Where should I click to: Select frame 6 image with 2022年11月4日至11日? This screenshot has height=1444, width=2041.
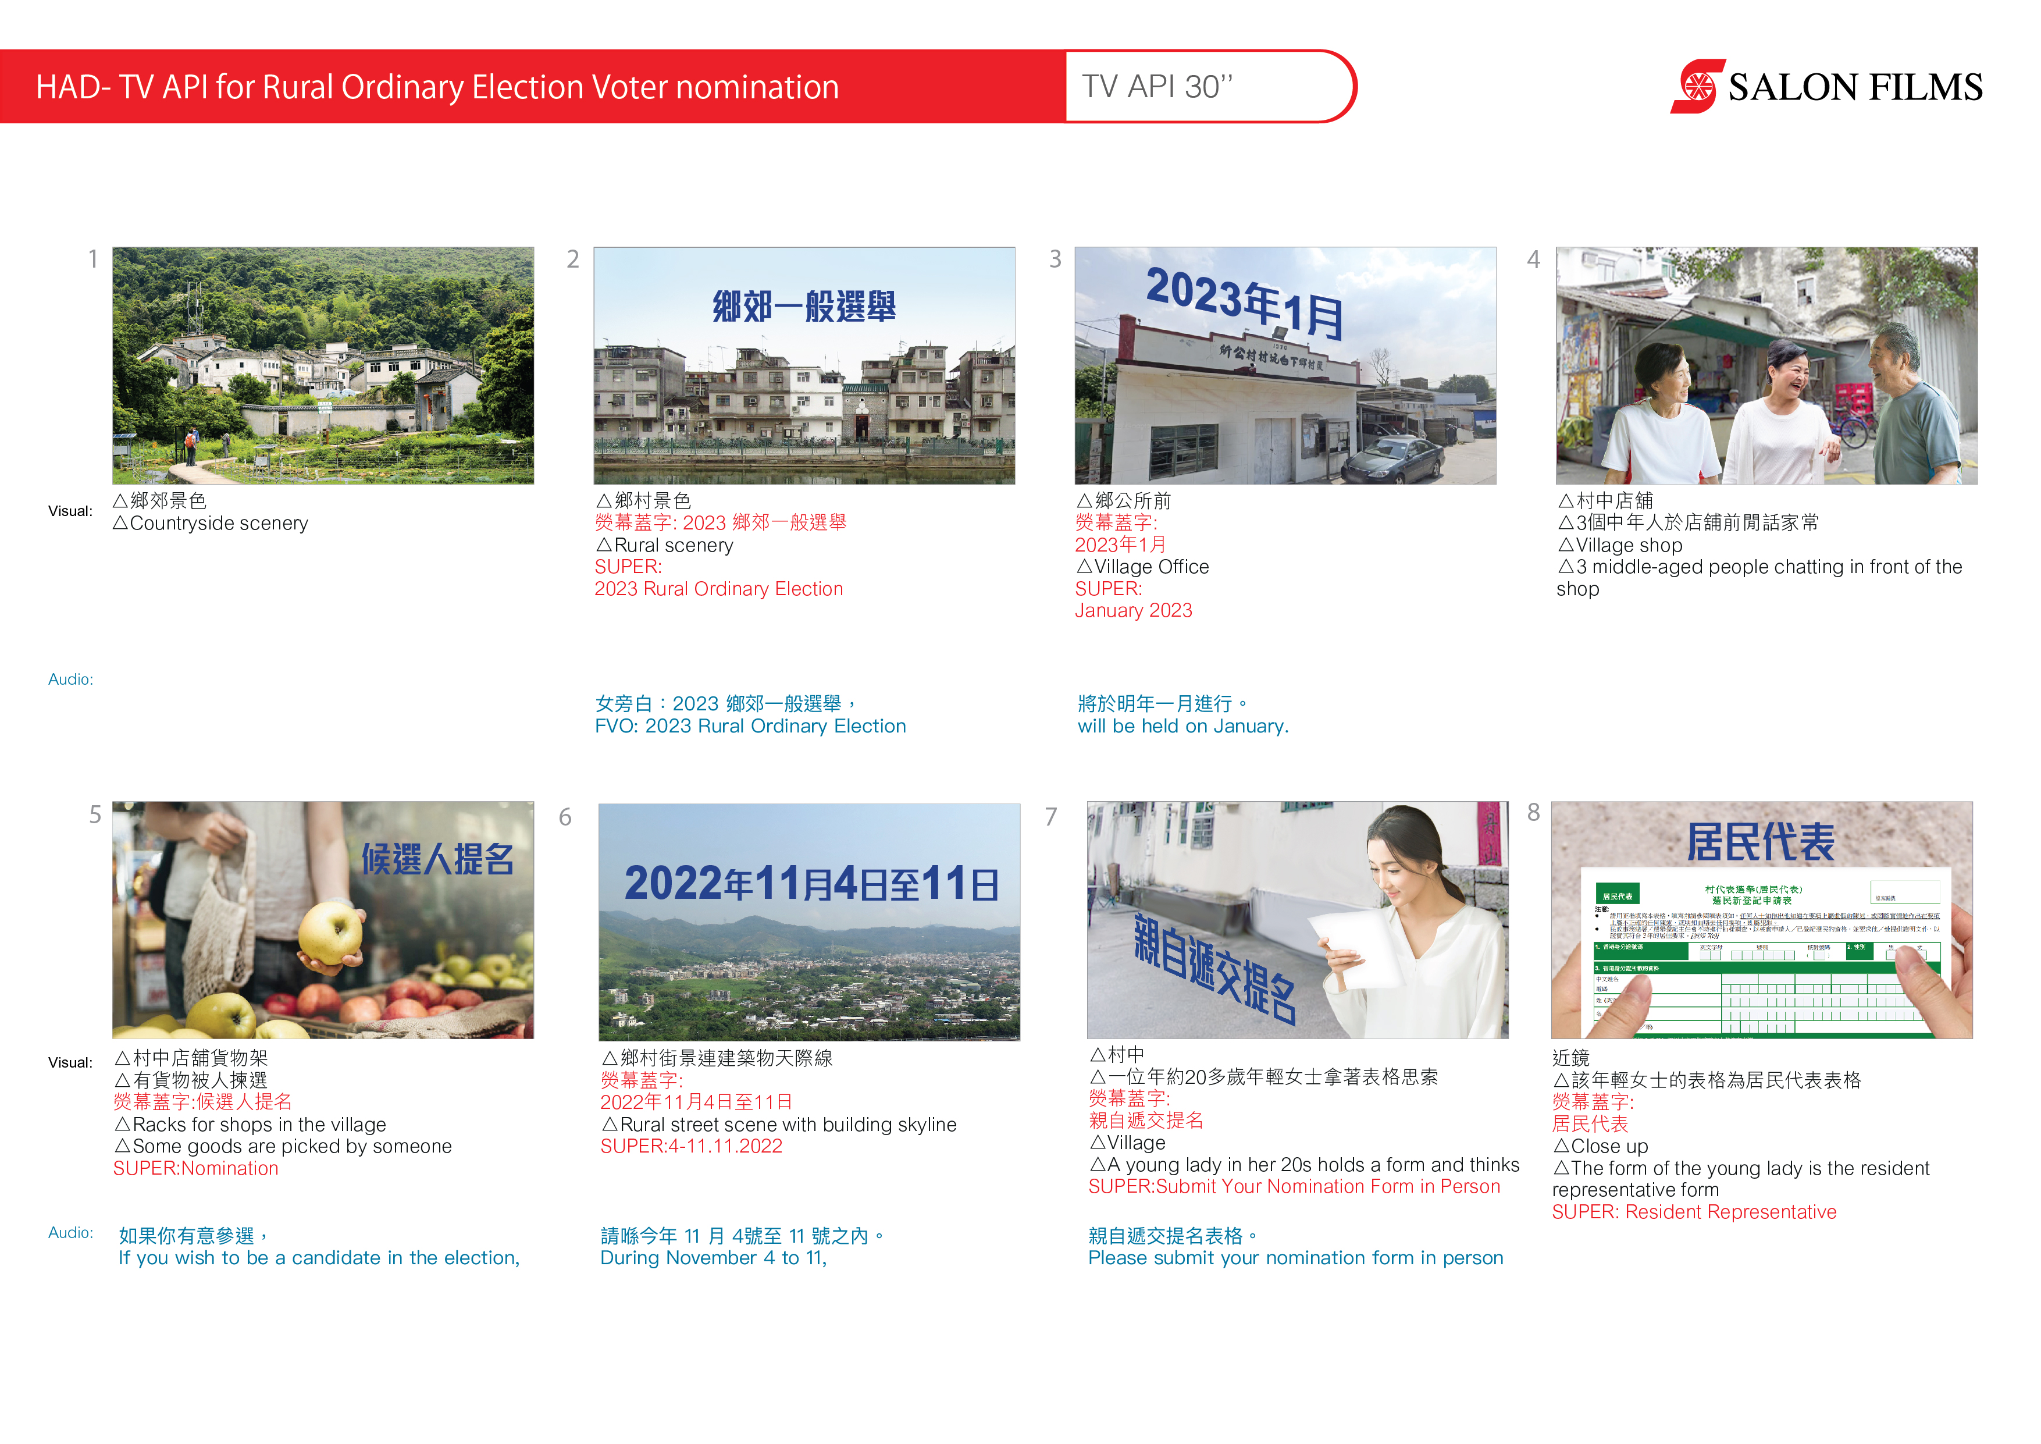pyautogui.click(x=809, y=922)
